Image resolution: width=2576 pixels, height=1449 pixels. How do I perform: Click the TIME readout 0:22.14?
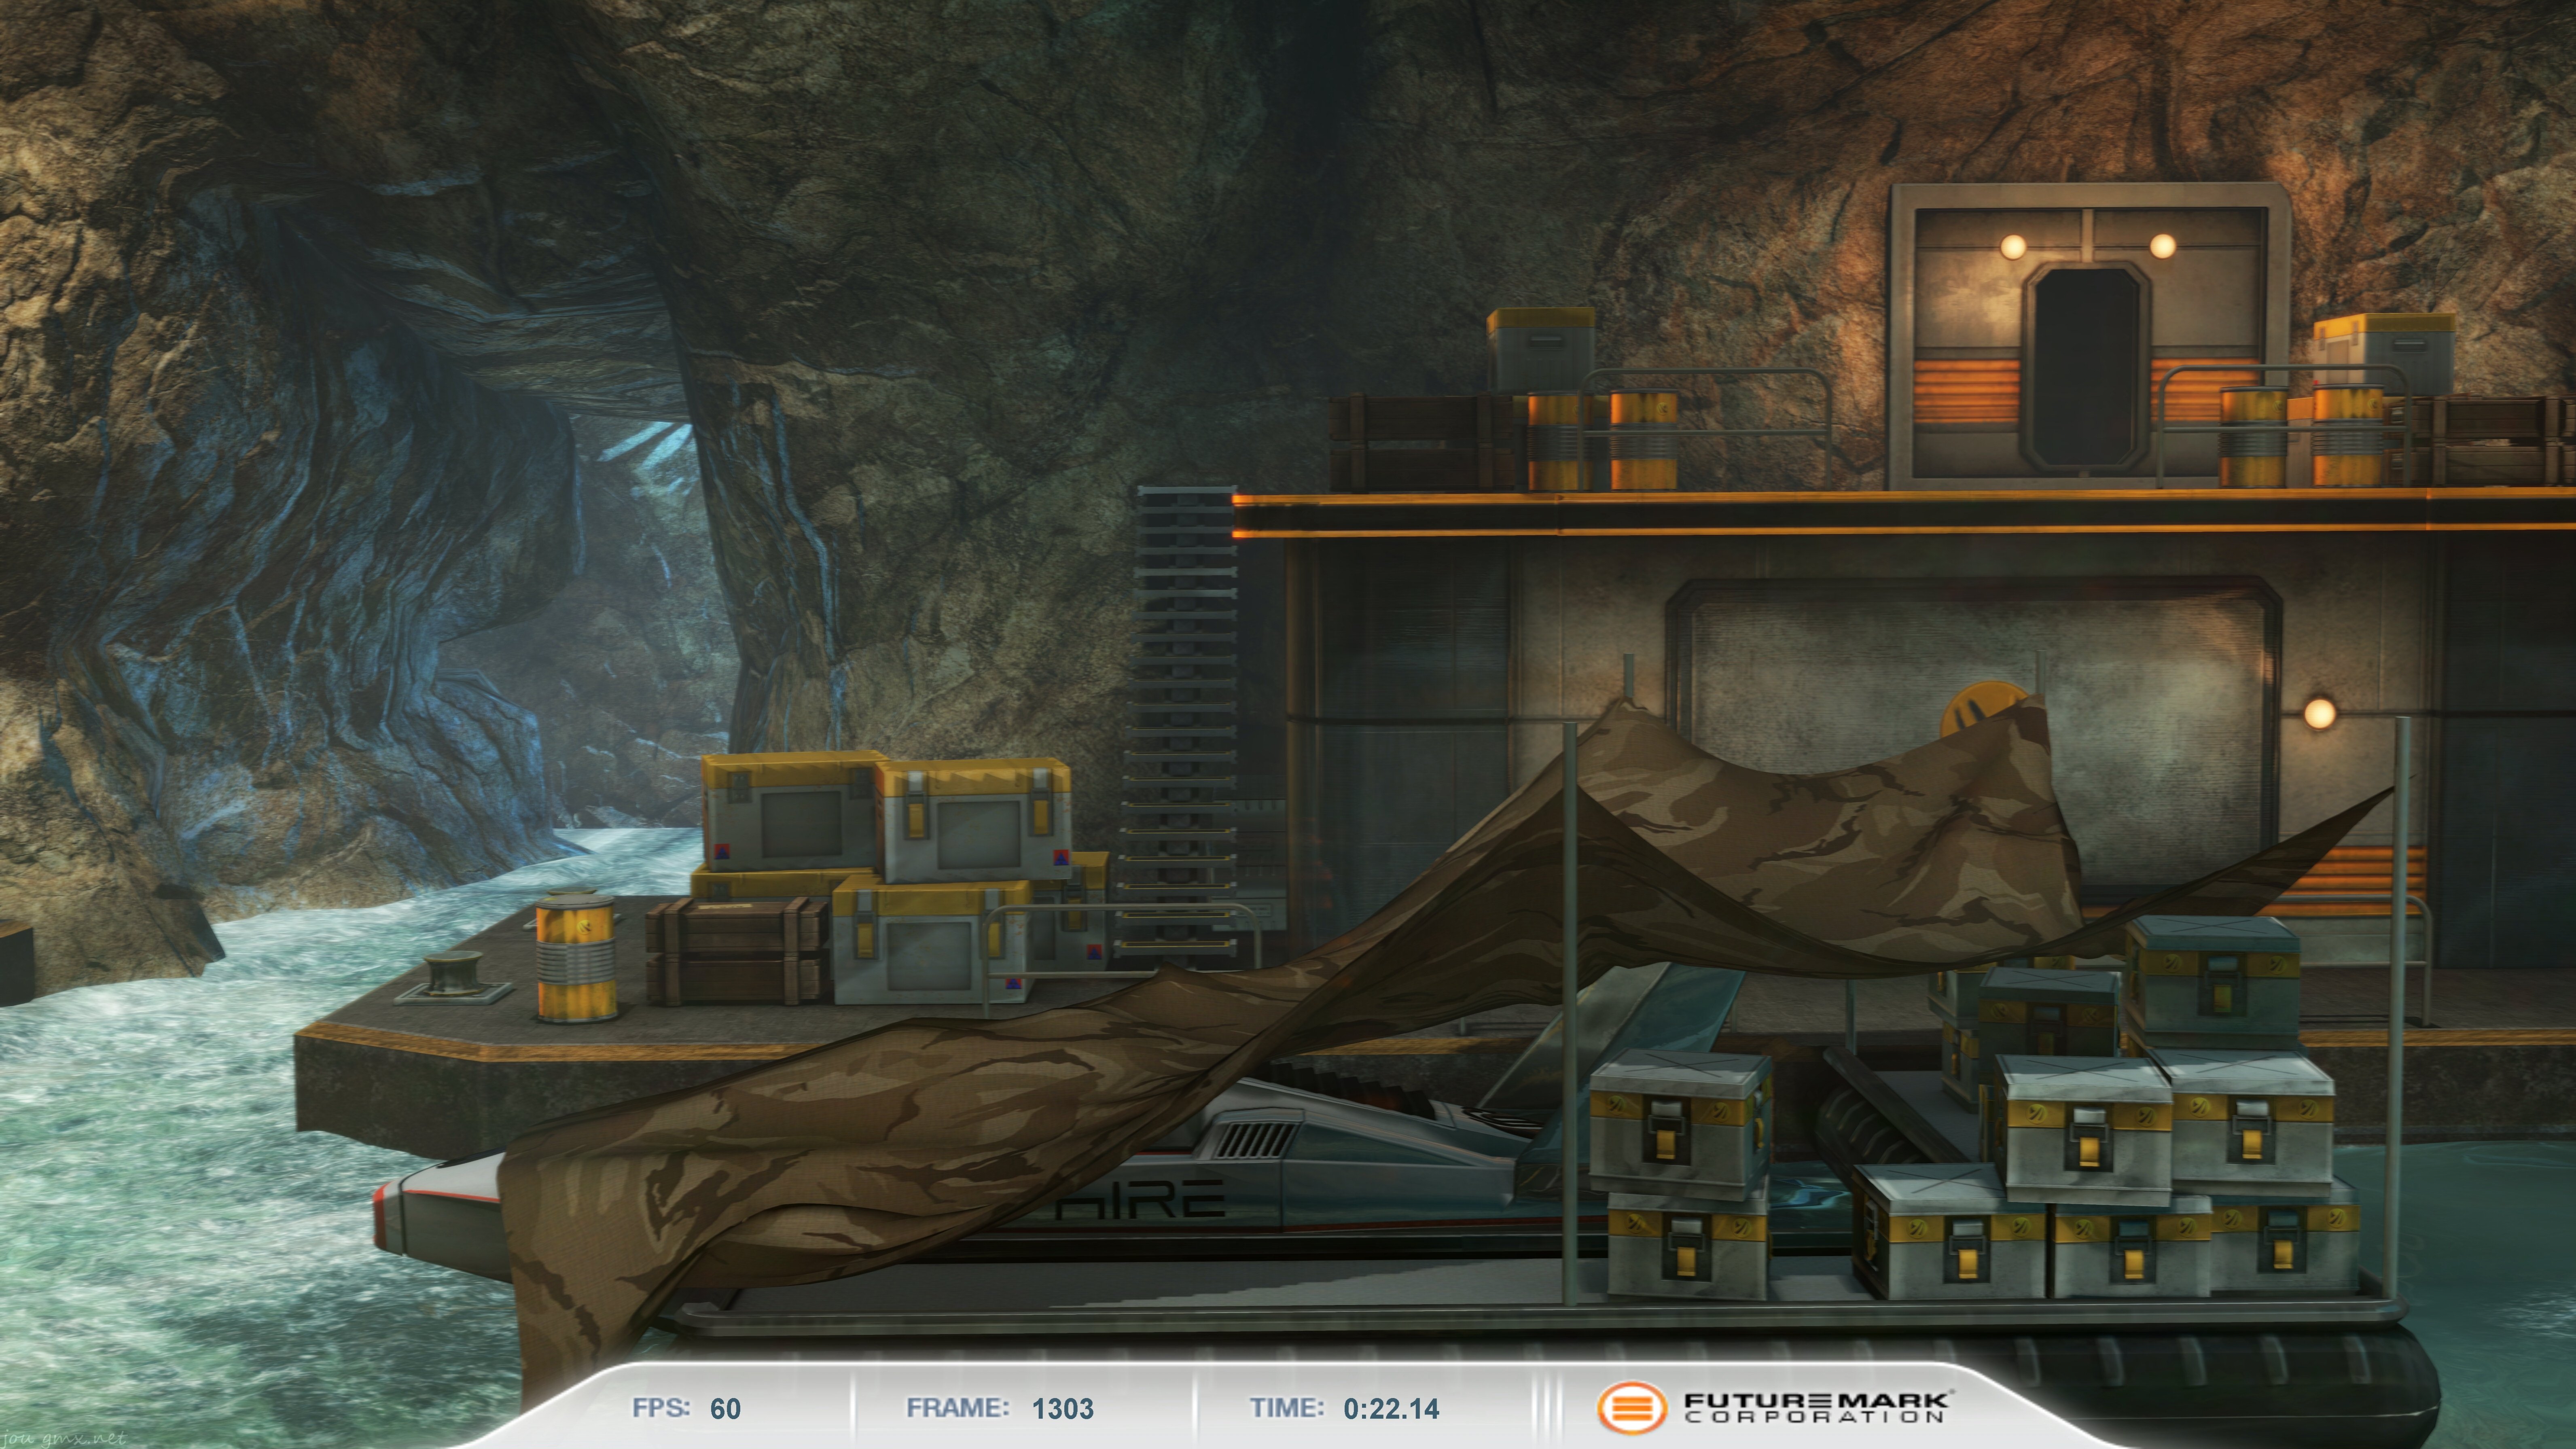pyautogui.click(x=1391, y=1409)
